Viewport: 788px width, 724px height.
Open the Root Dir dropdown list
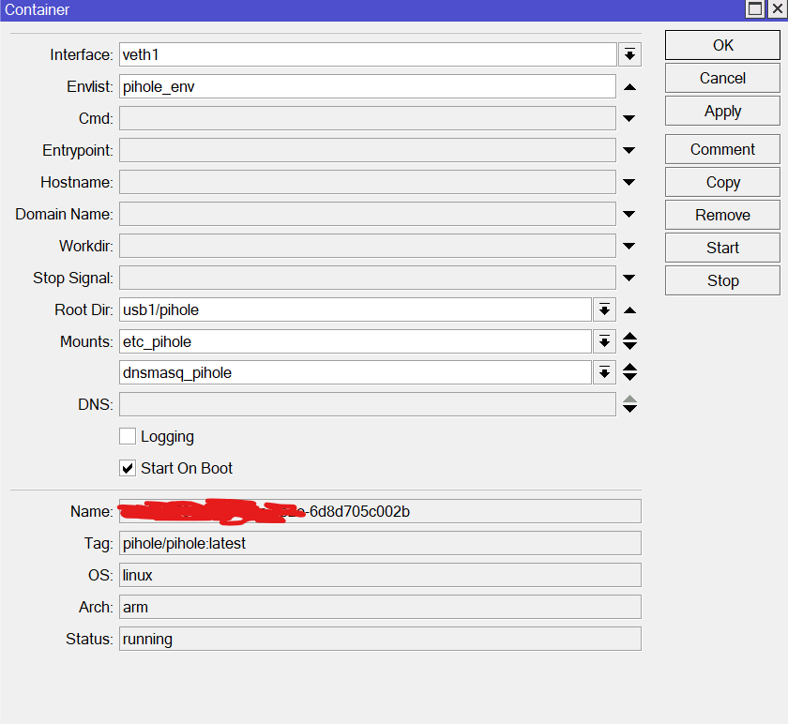coord(604,310)
